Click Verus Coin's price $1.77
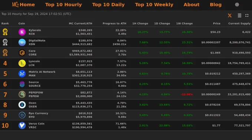Image resolution: width=252 pixels, height=140 pixels. [x=216, y=126]
